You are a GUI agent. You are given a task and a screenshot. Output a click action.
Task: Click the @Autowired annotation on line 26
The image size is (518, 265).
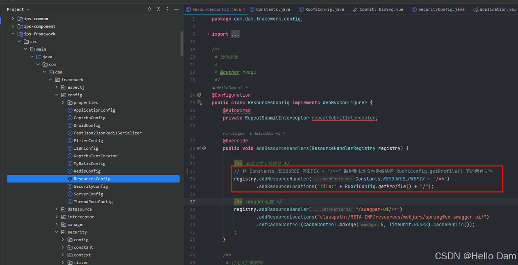(237, 110)
